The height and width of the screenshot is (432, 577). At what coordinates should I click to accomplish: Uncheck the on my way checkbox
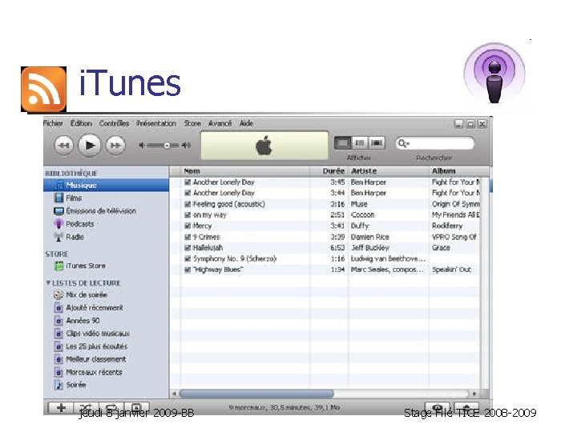coord(188,215)
